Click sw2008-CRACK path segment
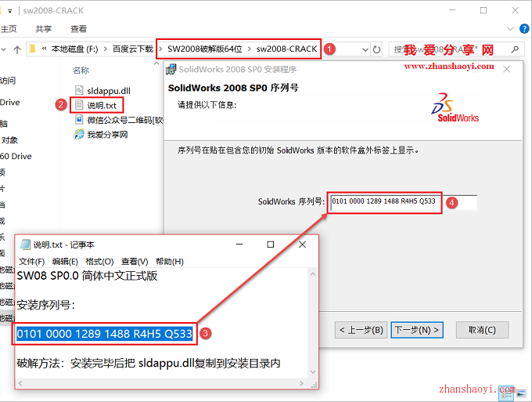Viewport: 532px width, 402px height. pos(286,49)
